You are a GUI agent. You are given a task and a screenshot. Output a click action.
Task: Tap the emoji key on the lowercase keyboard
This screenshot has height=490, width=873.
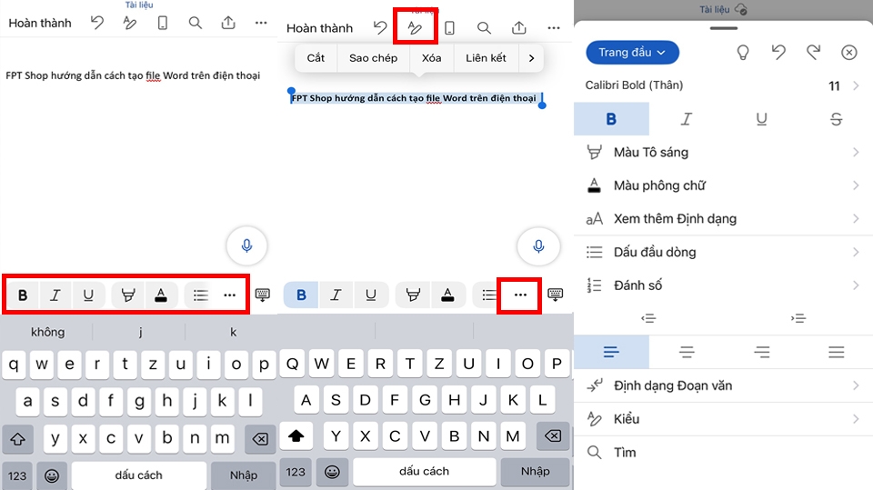pyautogui.click(x=52, y=475)
